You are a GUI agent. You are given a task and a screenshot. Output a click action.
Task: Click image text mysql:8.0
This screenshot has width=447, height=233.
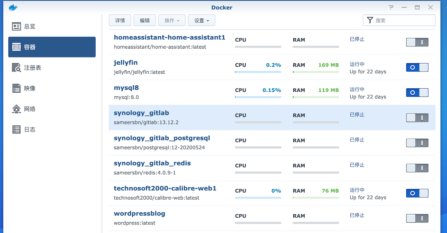(x=126, y=97)
